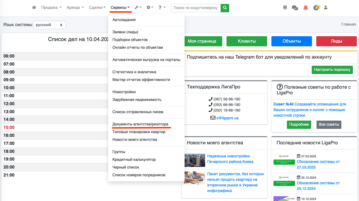This screenshot has width=359, height=201.
Task: Select Автоматическая выгрузка на порталы
Action: [x=146, y=60]
